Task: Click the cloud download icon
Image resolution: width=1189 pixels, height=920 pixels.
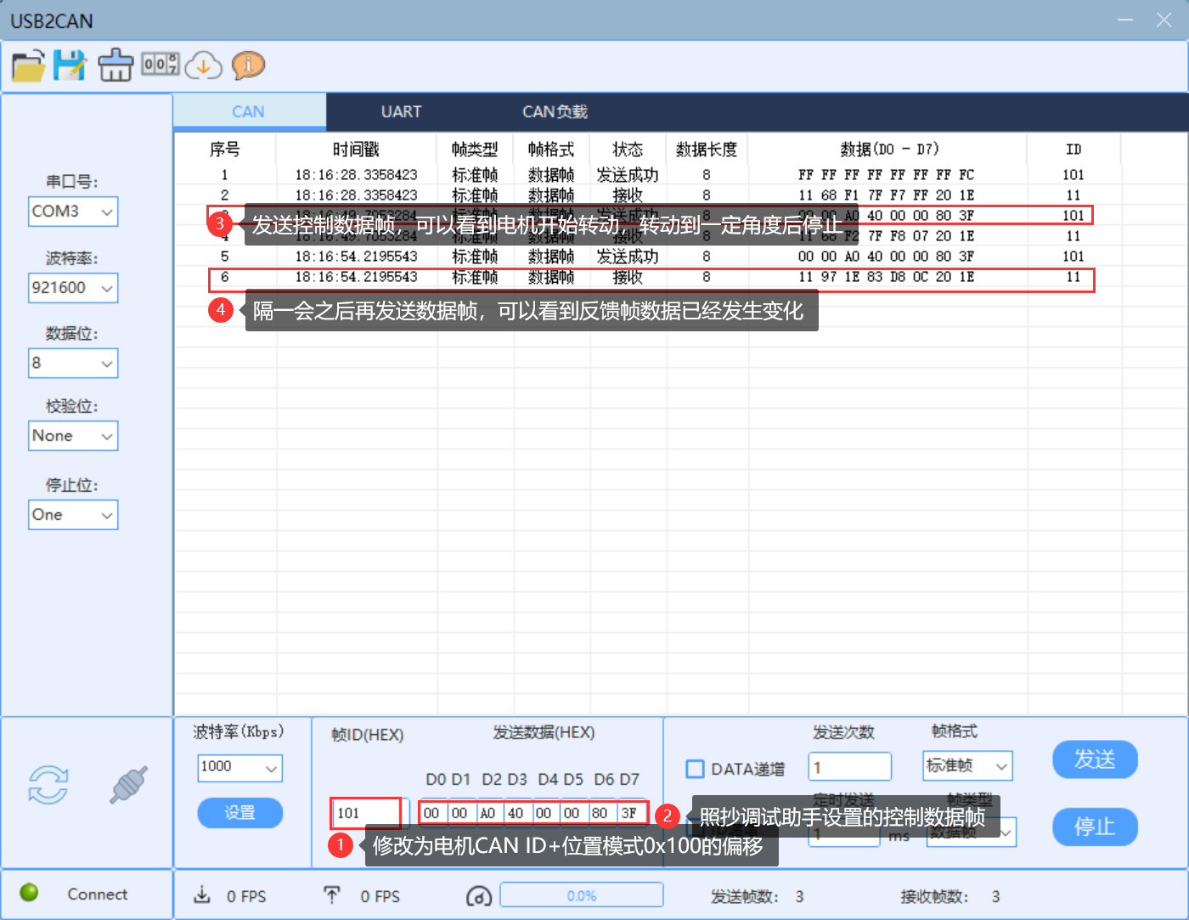Action: 204,65
